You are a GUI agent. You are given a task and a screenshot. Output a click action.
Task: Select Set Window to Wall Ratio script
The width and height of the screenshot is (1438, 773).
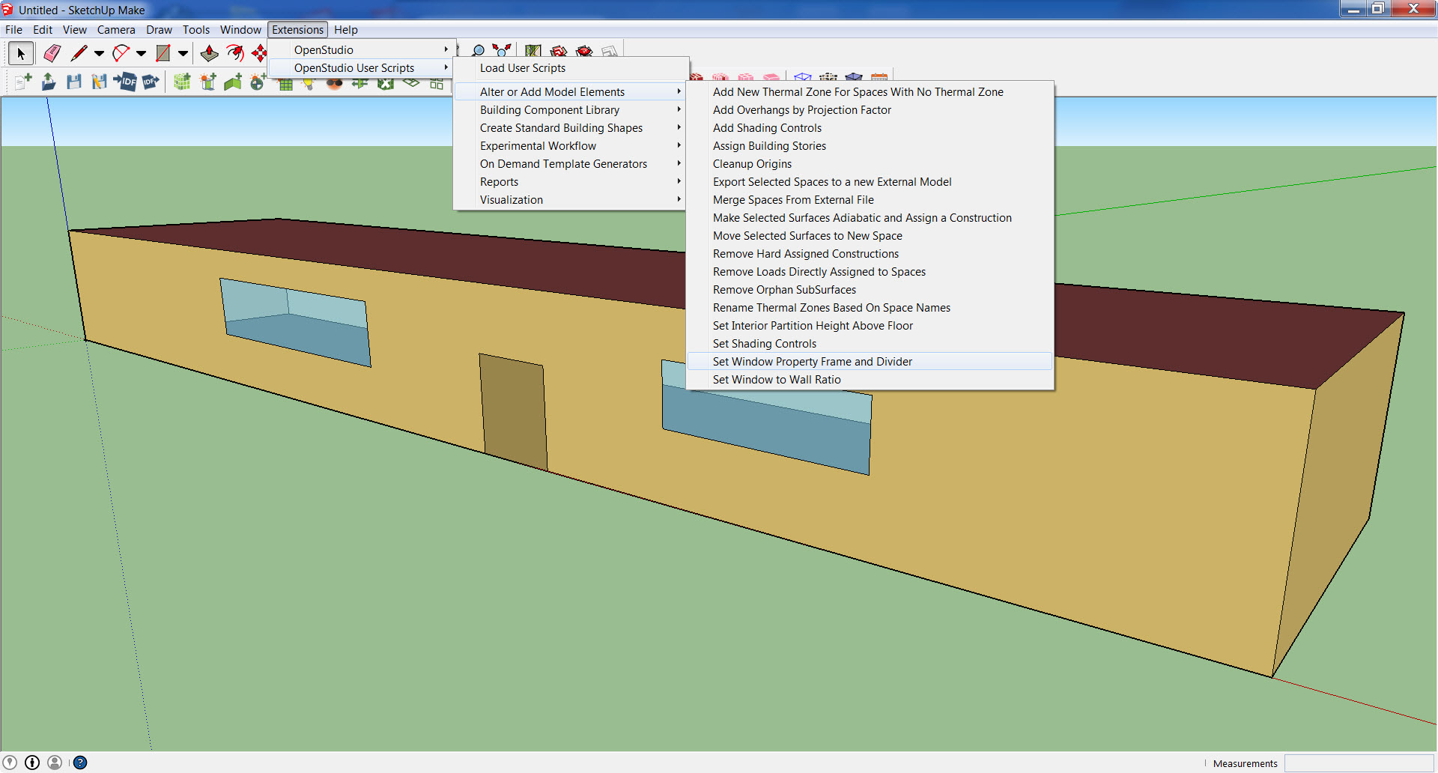point(777,379)
